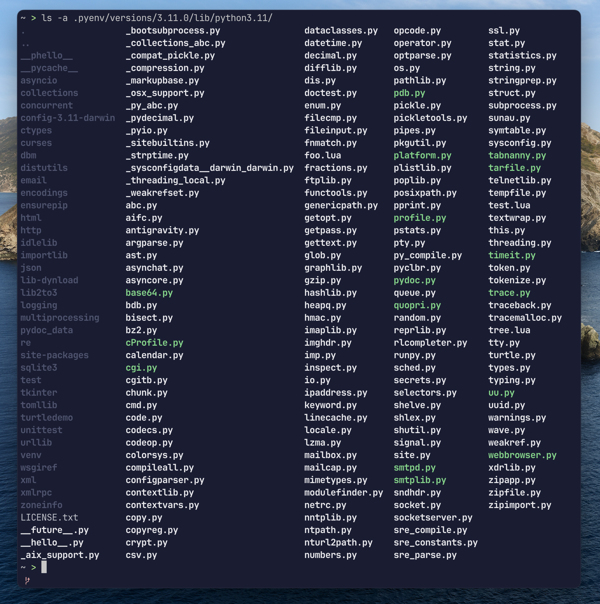Select the asyncio folder entry
This screenshot has width=600, height=604.
[38, 81]
